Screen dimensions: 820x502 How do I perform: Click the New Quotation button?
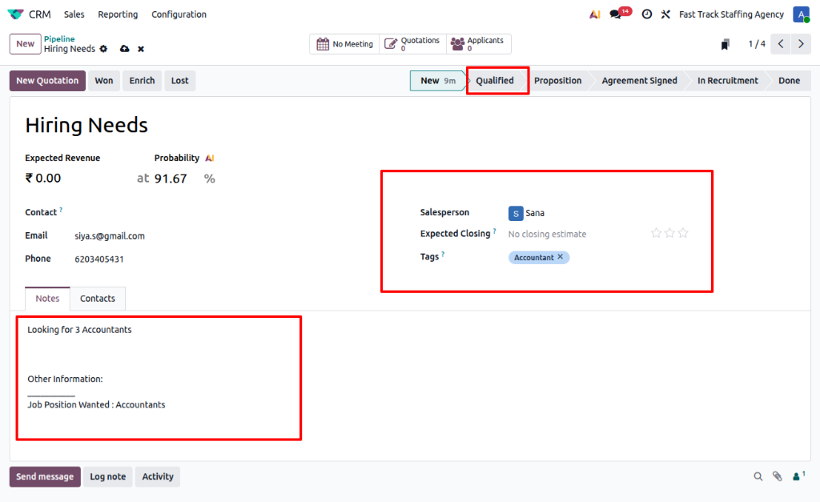click(47, 80)
